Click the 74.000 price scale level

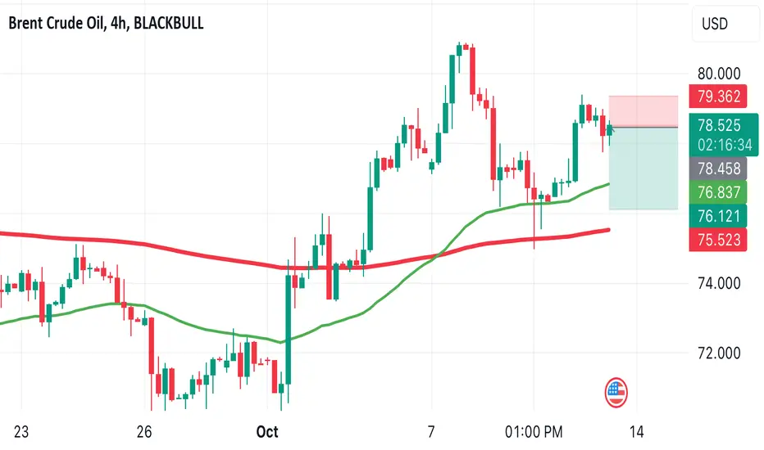click(719, 283)
